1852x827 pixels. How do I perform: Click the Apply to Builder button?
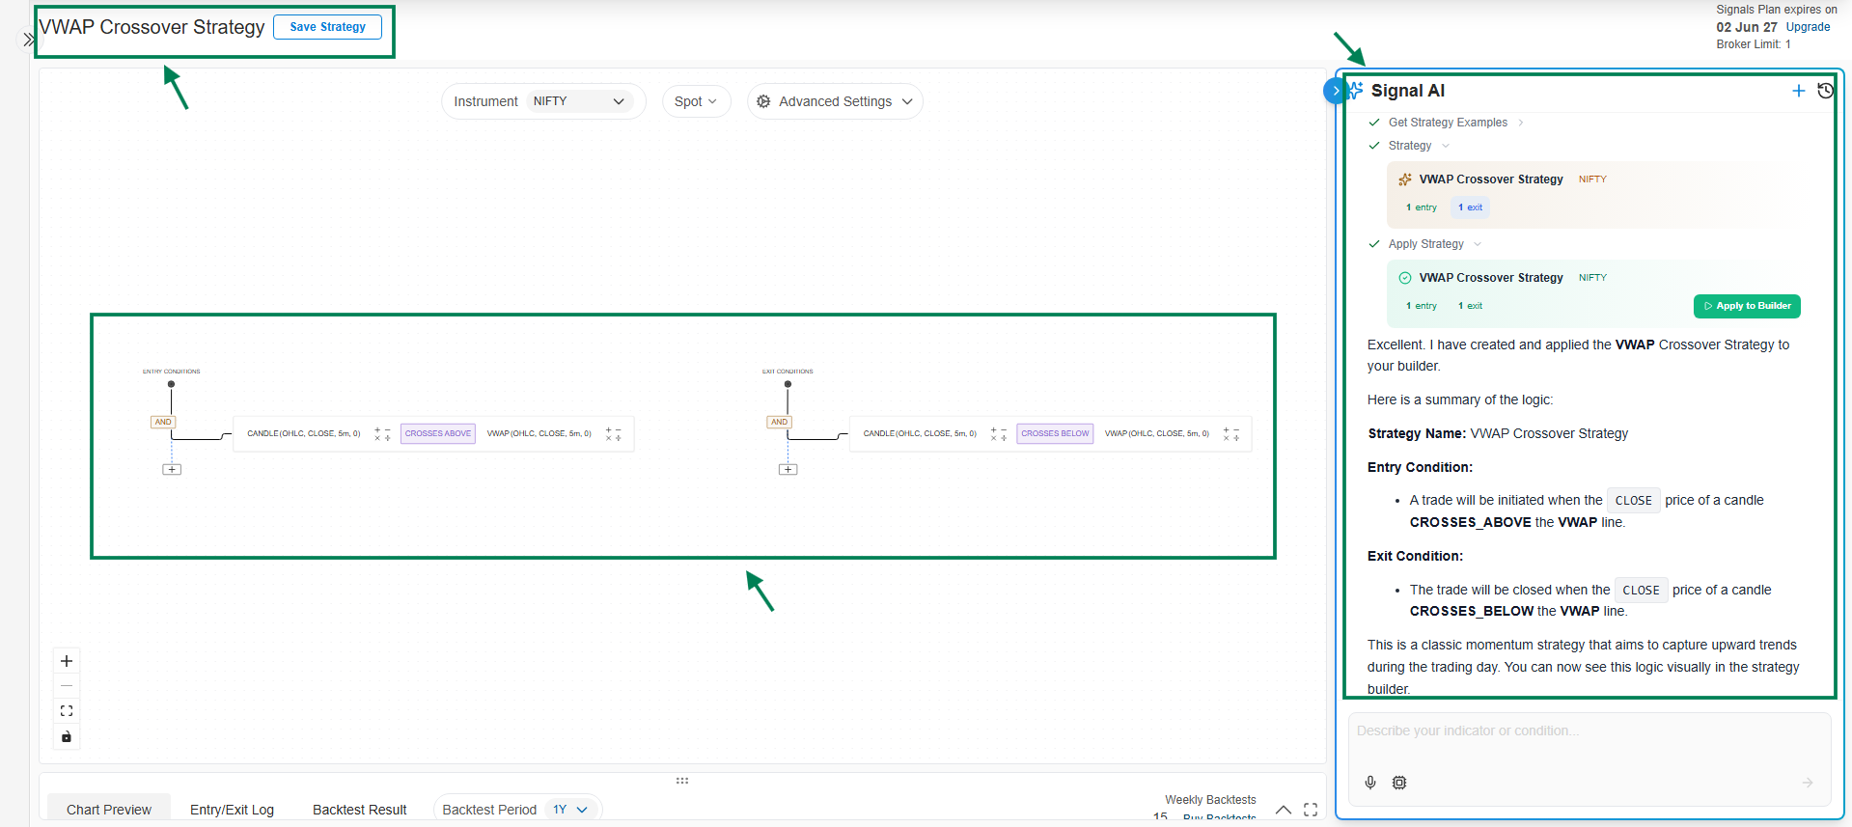(x=1747, y=306)
